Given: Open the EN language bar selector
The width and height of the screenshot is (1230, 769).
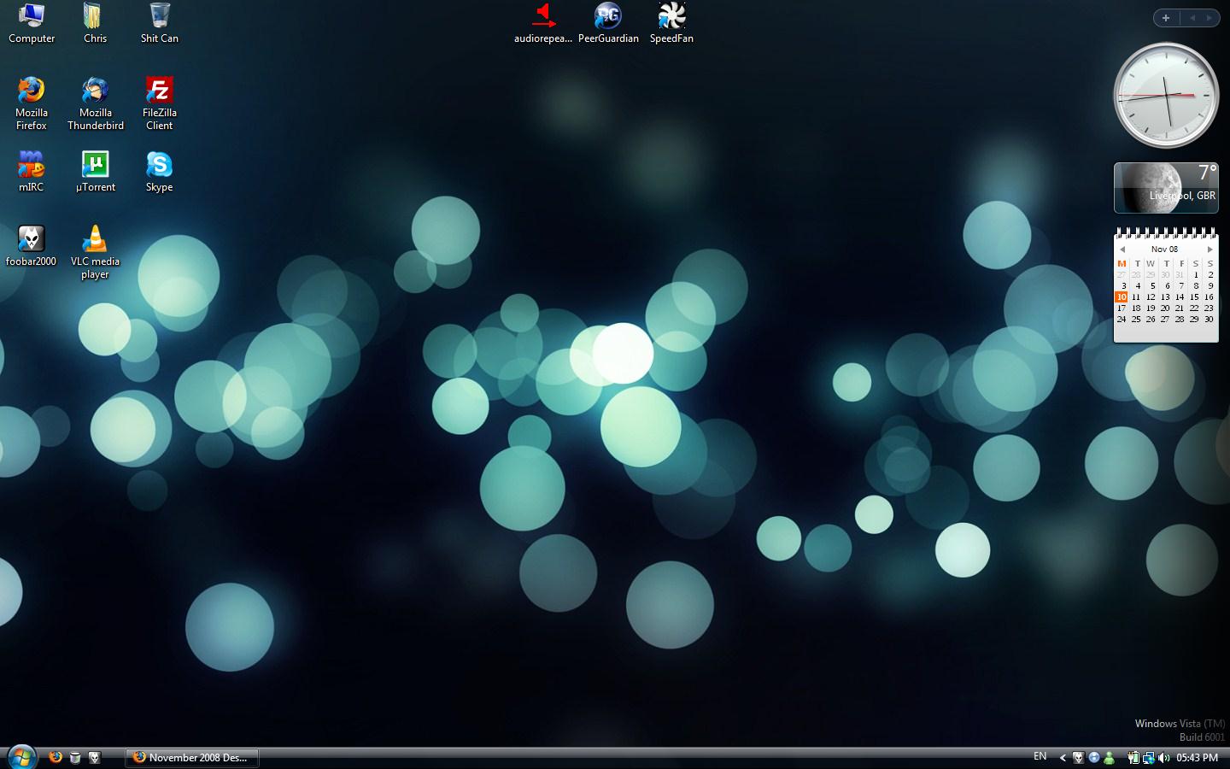Looking at the screenshot, I should [1040, 756].
